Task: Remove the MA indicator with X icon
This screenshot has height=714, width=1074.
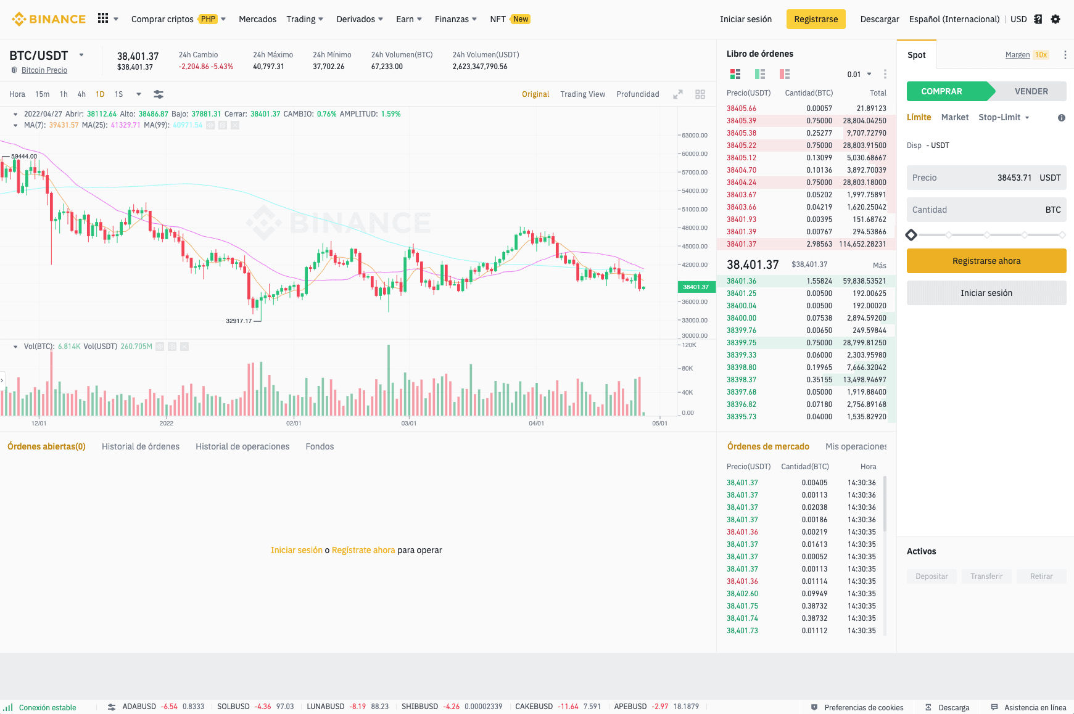Action: (x=235, y=125)
